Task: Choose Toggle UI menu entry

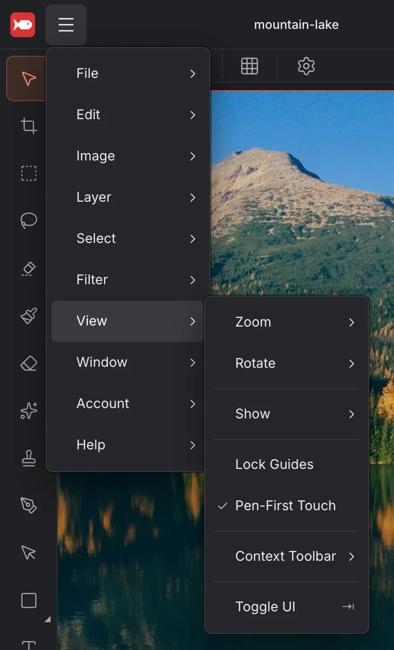Action: pyautogui.click(x=287, y=607)
